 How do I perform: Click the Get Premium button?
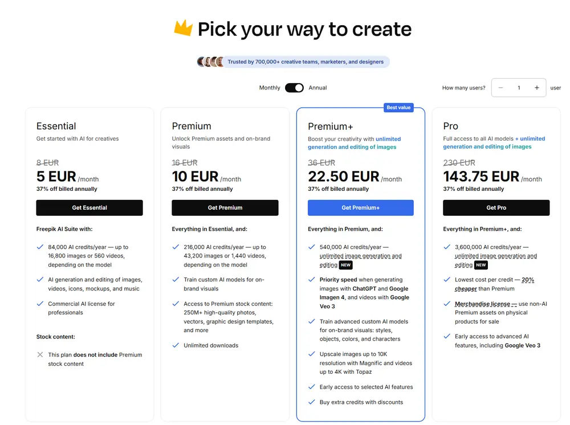225,208
